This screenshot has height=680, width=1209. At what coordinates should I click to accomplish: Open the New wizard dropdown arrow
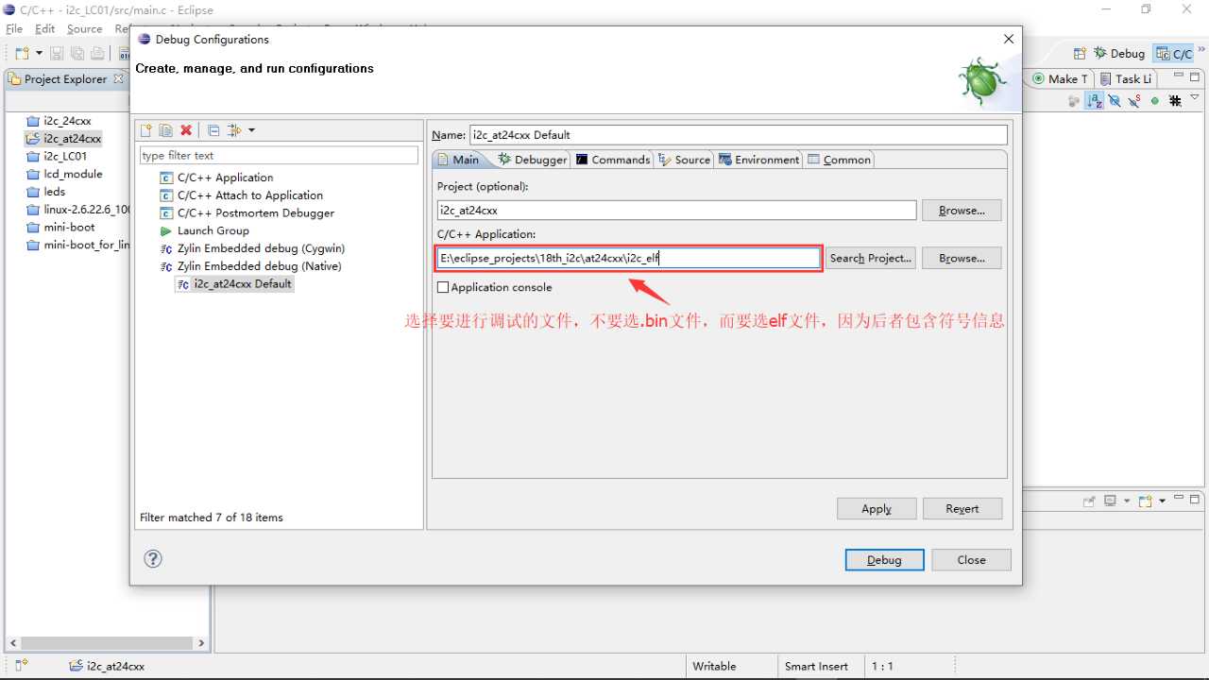(38, 54)
